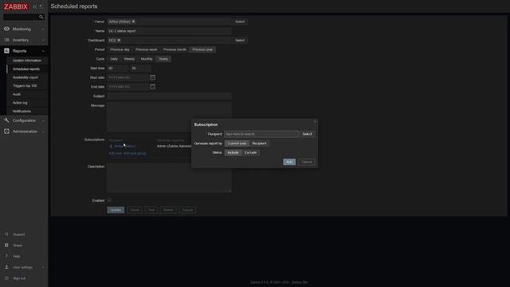Viewport: 510px width, 287px height.
Task: Click the User settings person icon
Action: [x=6, y=267]
